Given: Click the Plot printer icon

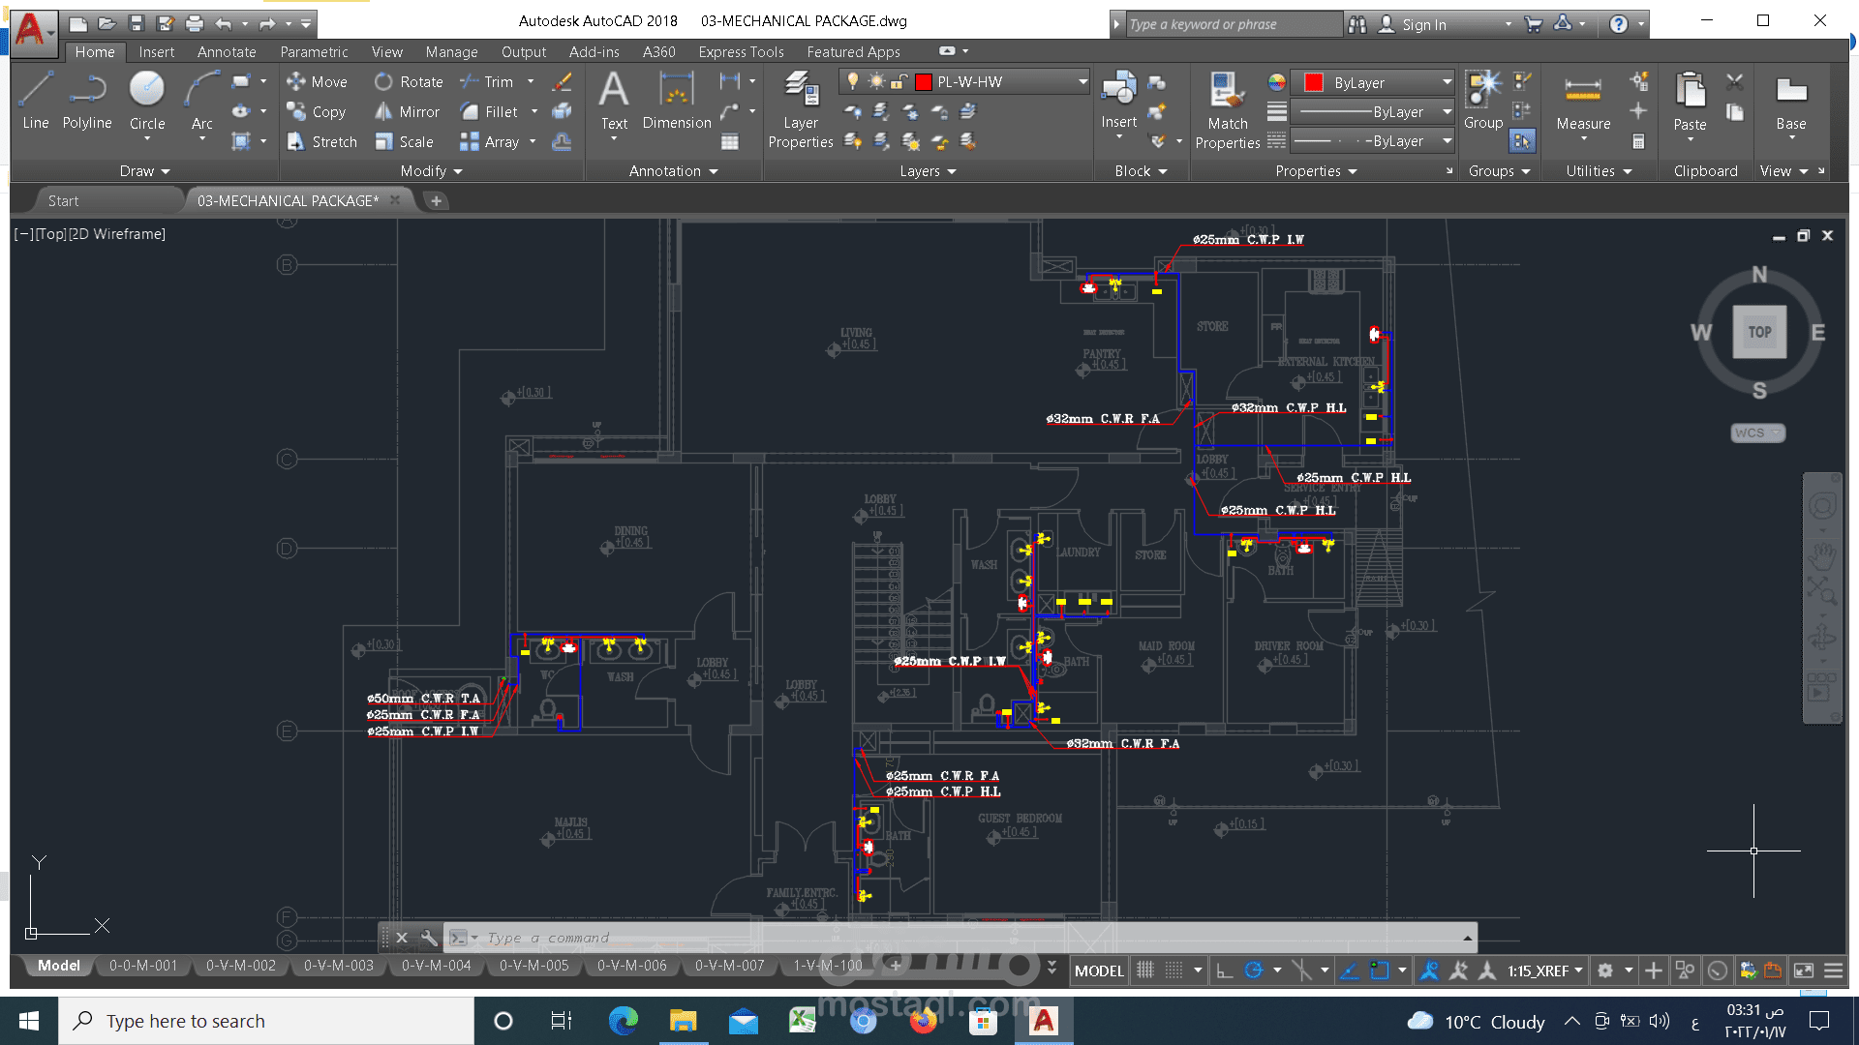Looking at the screenshot, I should click(x=195, y=23).
